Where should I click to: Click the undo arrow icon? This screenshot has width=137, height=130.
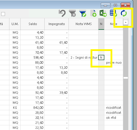tap(62, 13)
